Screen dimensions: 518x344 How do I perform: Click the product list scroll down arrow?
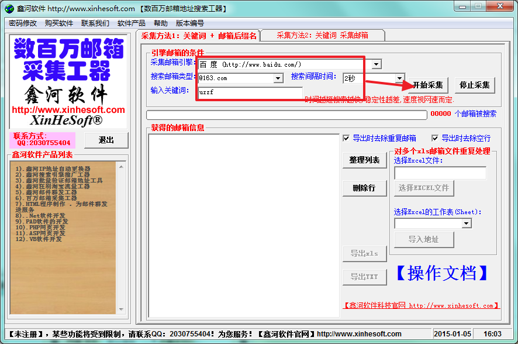[121, 309]
